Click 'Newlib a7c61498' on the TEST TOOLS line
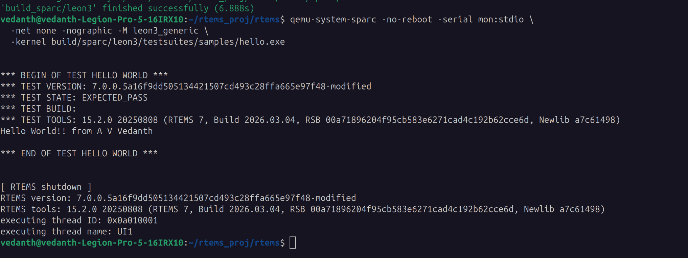This screenshot has width=688, height=258. pyautogui.click(x=579, y=120)
